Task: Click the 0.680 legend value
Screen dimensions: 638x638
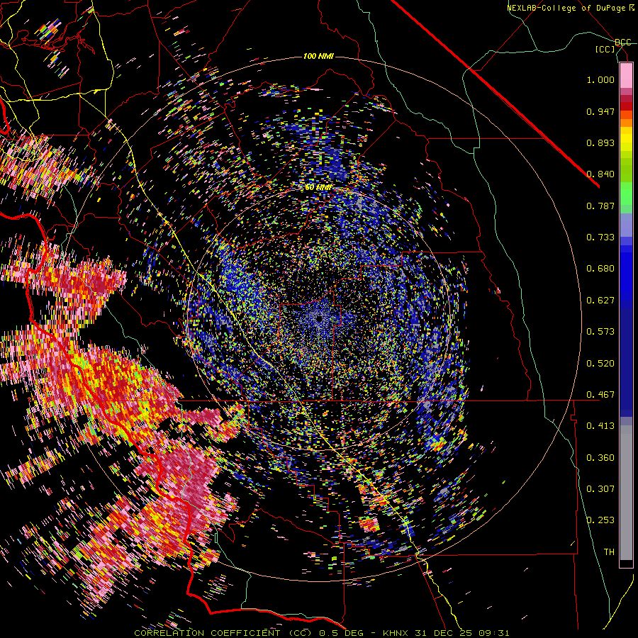Action: (600, 269)
